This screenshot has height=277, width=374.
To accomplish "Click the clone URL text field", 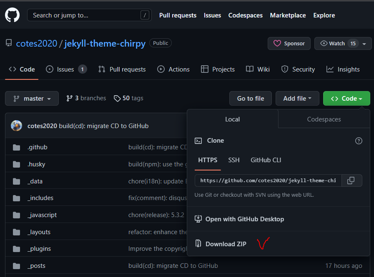I will pyautogui.click(x=268, y=181).
